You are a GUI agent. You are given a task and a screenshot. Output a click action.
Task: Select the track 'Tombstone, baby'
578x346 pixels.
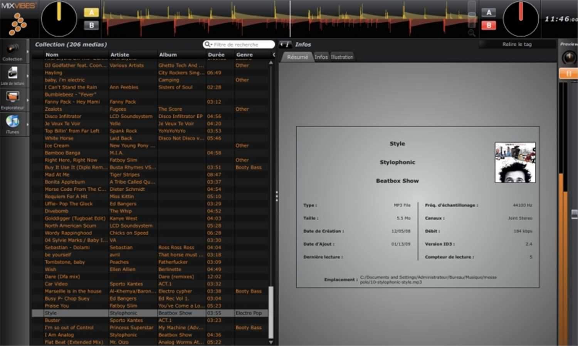coord(150,262)
